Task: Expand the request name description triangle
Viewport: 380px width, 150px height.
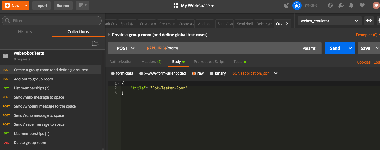Action: 109,35
